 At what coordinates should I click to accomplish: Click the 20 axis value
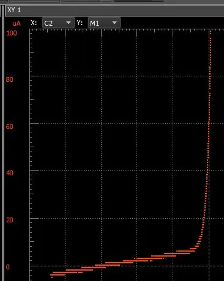10,220
